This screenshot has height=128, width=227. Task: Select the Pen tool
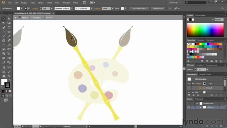[4, 28]
